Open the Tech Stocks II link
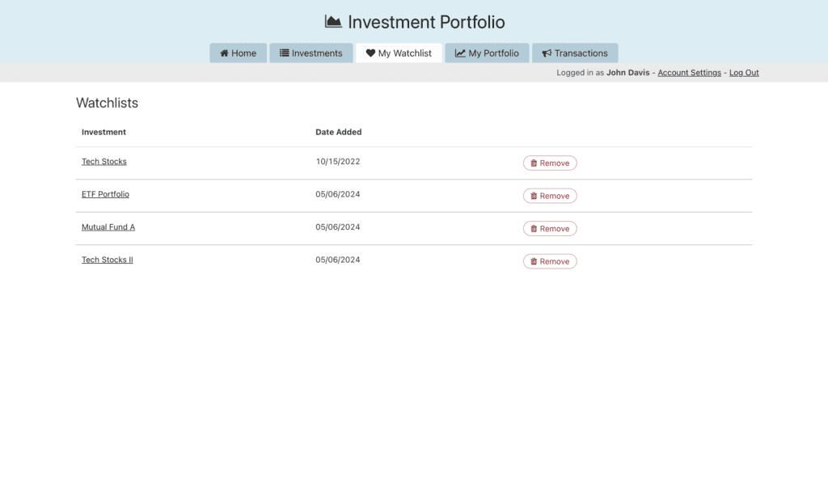This screenshot has width=828, height=487. pyautogui.click(x=107, y=260)
